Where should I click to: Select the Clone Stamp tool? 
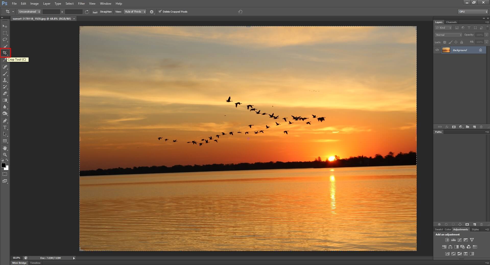tap(5, 80)
